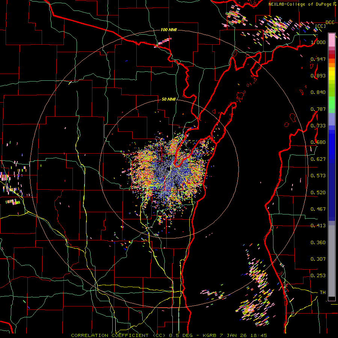Click the 0.787 scale value
Viewport: 338px width, 338px height.
[318, 109]
